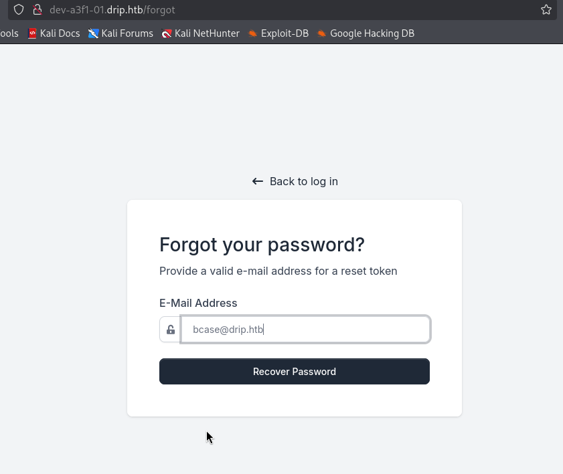Click the reset token instruction text

[278, 271]
